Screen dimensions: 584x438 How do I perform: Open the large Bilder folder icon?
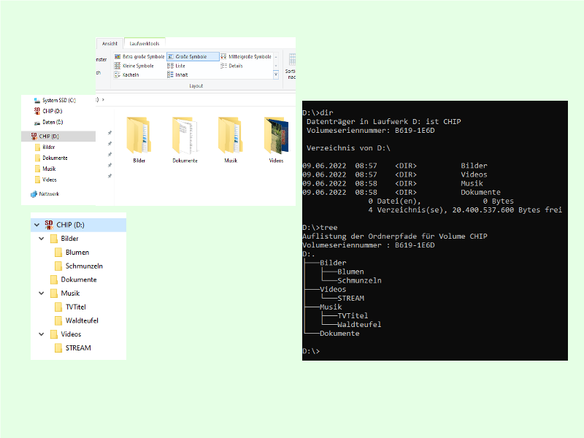(139, 140)
